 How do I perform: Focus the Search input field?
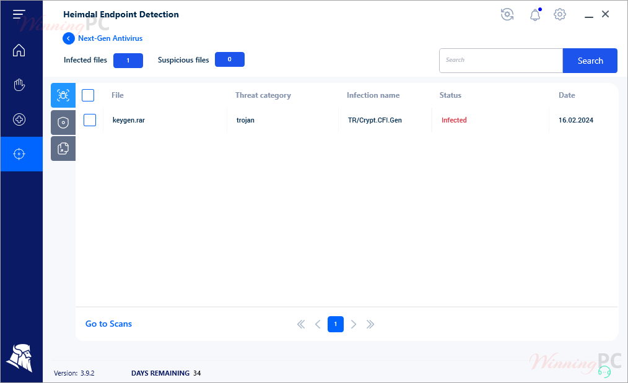point(501,61)
